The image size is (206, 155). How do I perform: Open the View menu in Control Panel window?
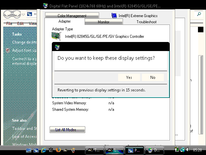33,24
